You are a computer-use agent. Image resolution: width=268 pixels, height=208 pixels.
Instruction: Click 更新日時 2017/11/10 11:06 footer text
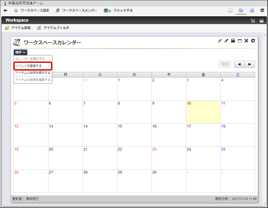click(x=236, y=199)
